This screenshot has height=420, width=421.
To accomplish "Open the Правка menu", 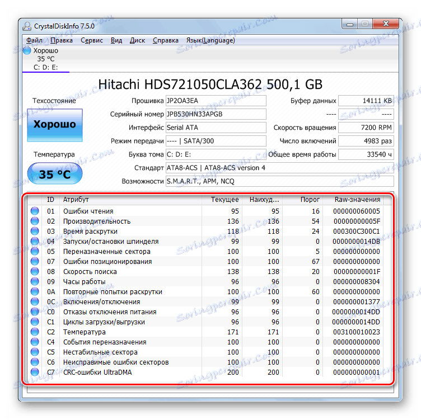I will click(62, 40).
